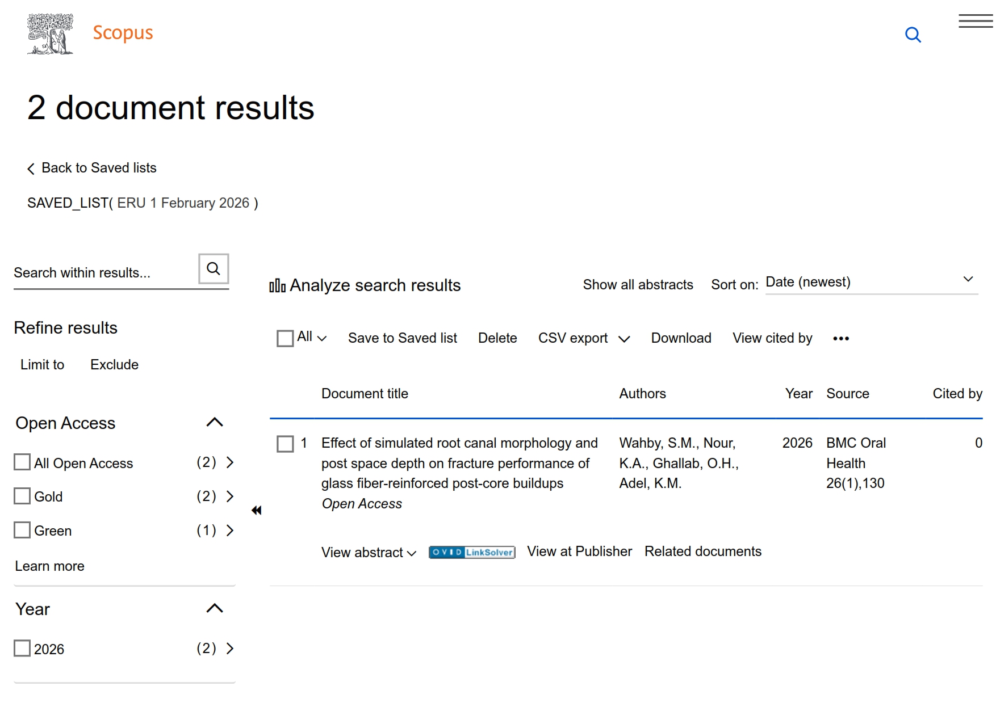Image resolution: width=996 pixels, height=703 pixels.
Task: Go back to Saved lists
Action: coord(92,168)
